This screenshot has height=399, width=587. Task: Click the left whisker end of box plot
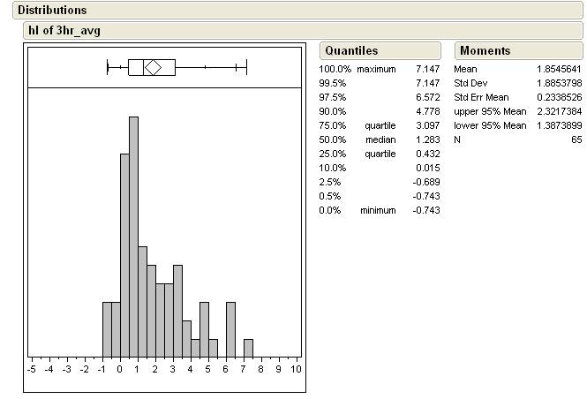(107, 67)
